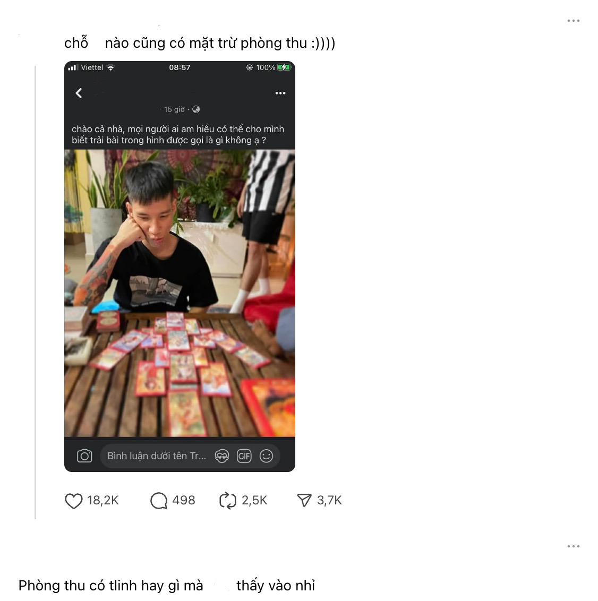Like the post with the heart icon

point(74,501)
